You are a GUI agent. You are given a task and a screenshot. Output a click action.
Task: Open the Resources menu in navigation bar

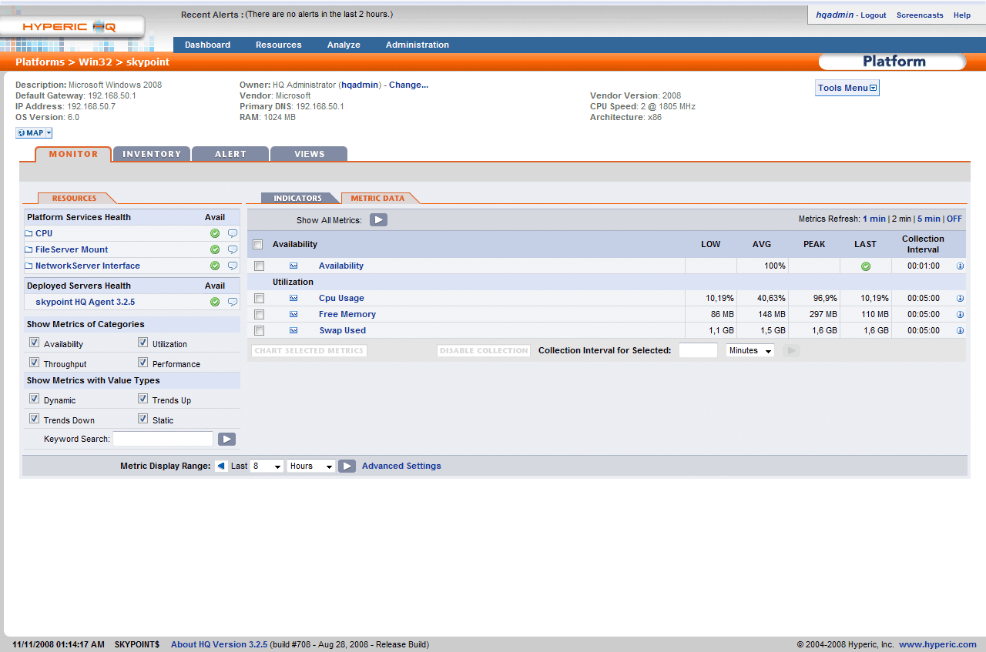pos(278,45)
